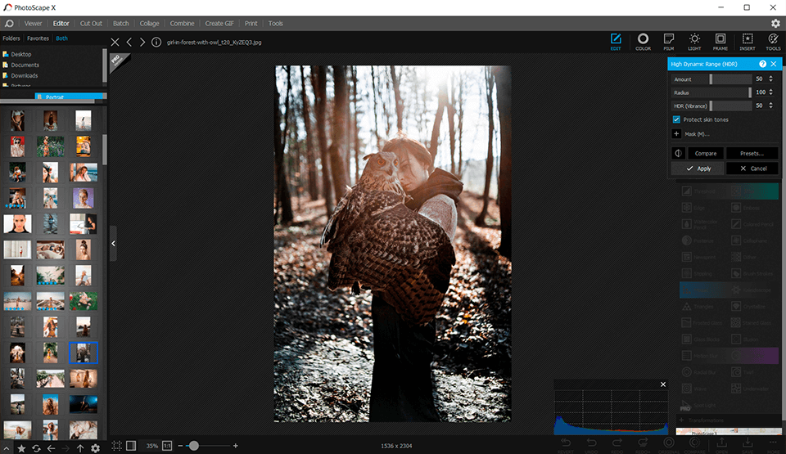Screen dimensions: 786x454
Task: Switch to the Cut Out tab
Action: point(91,24)
